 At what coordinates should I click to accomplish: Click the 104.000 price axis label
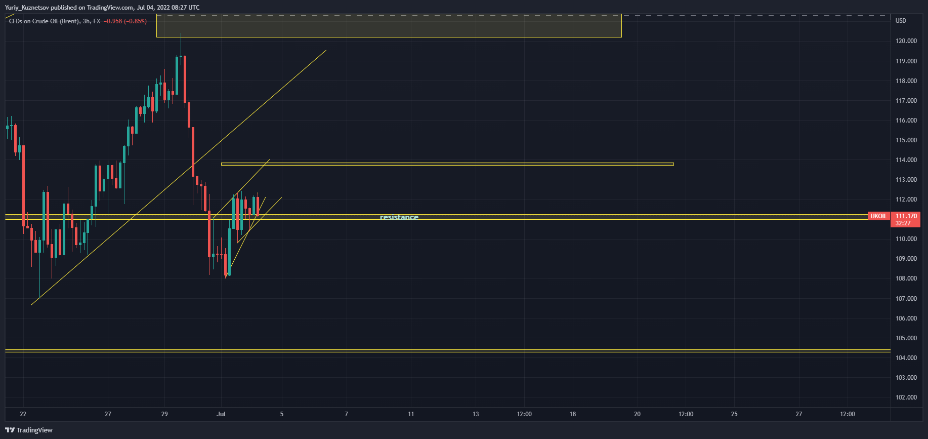click(x=906, y=358)
